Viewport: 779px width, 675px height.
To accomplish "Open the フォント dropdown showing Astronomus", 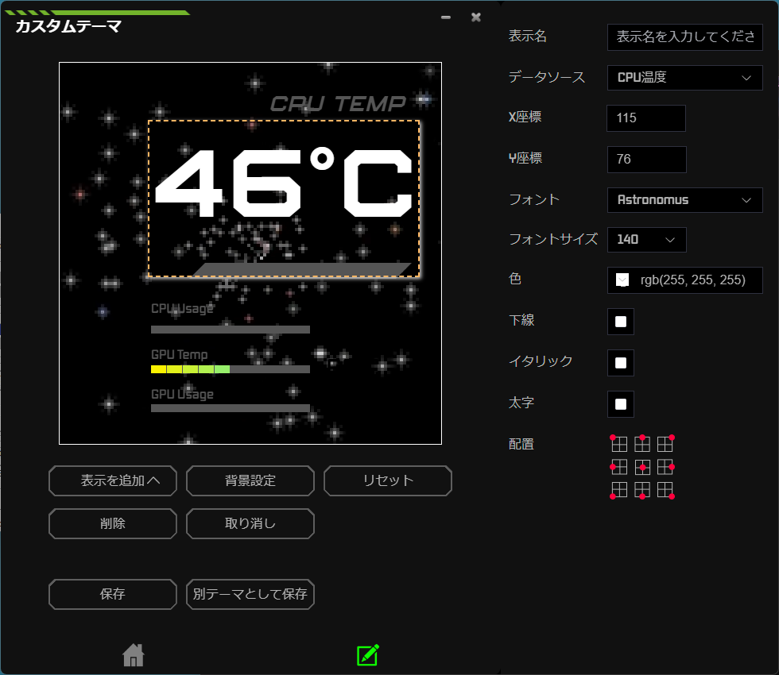I will click(684, 200).
